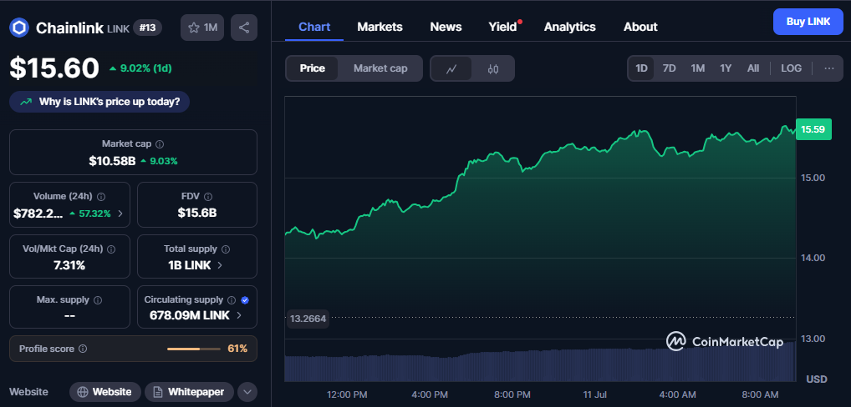
Task: Expand Volume (24h) details chevron
Action: pyautogui.click(x=120, y=214)
